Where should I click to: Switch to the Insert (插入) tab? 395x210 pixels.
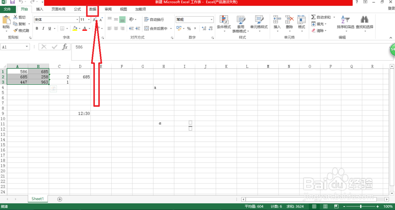[x=39, y=9]
